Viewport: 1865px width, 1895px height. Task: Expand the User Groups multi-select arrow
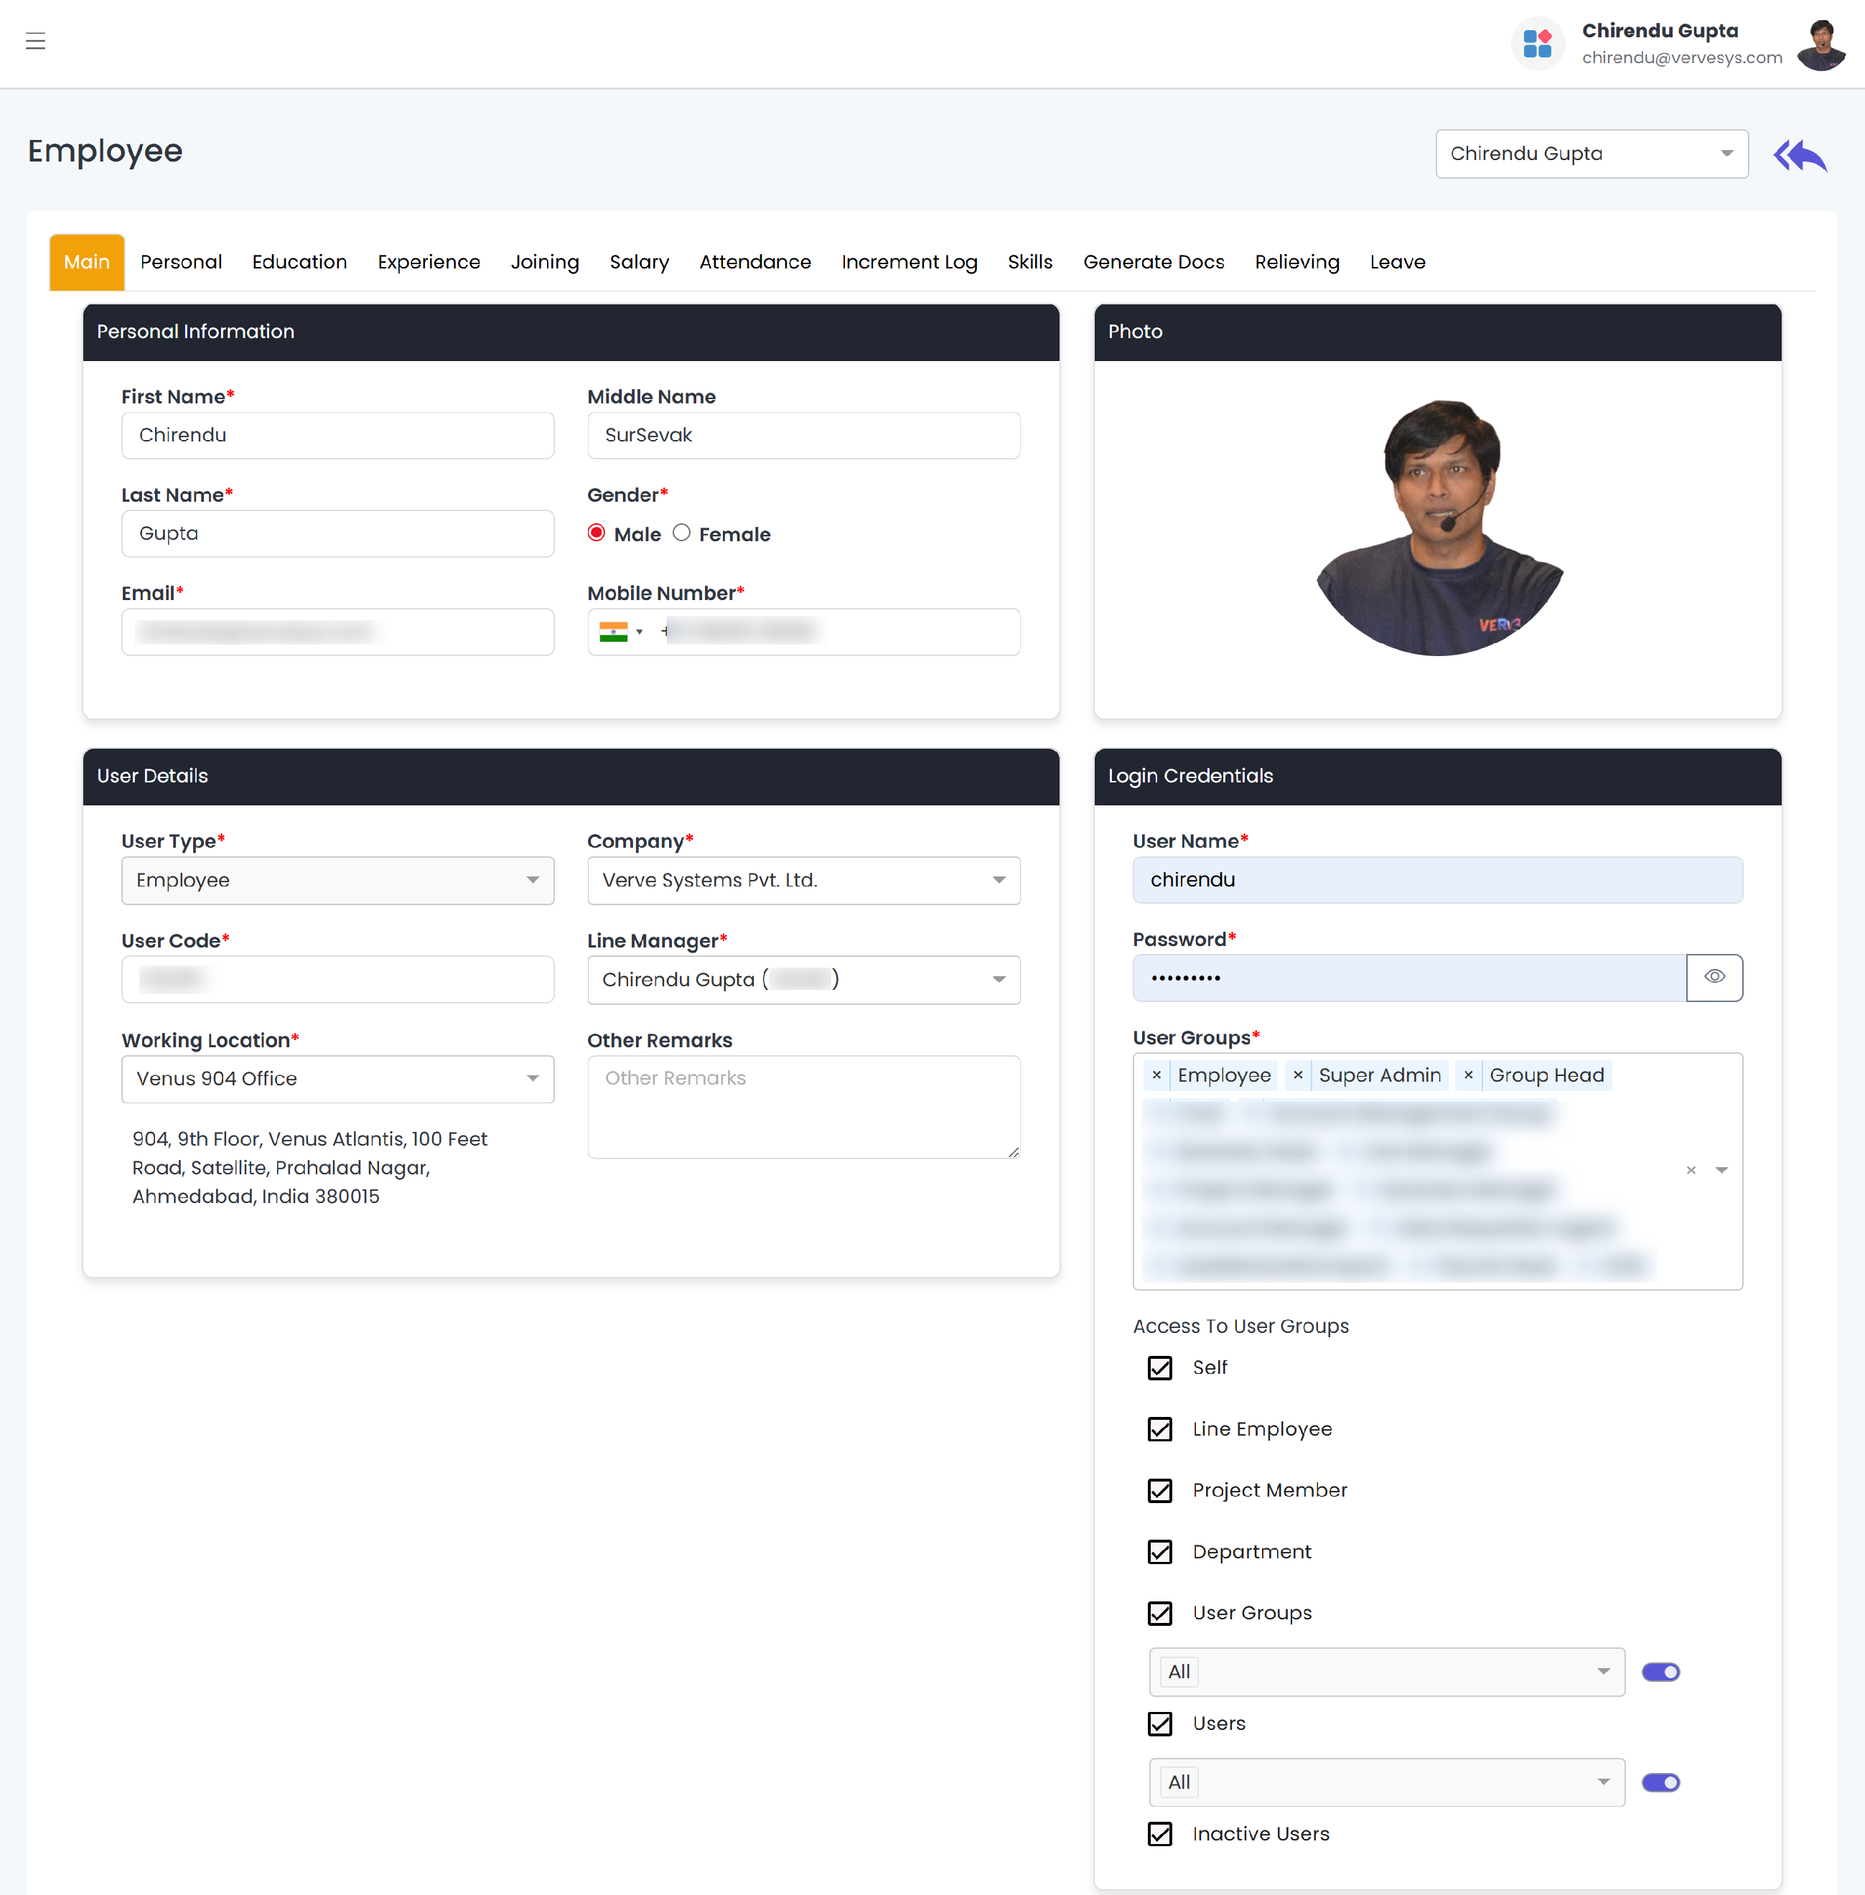1721,1170
